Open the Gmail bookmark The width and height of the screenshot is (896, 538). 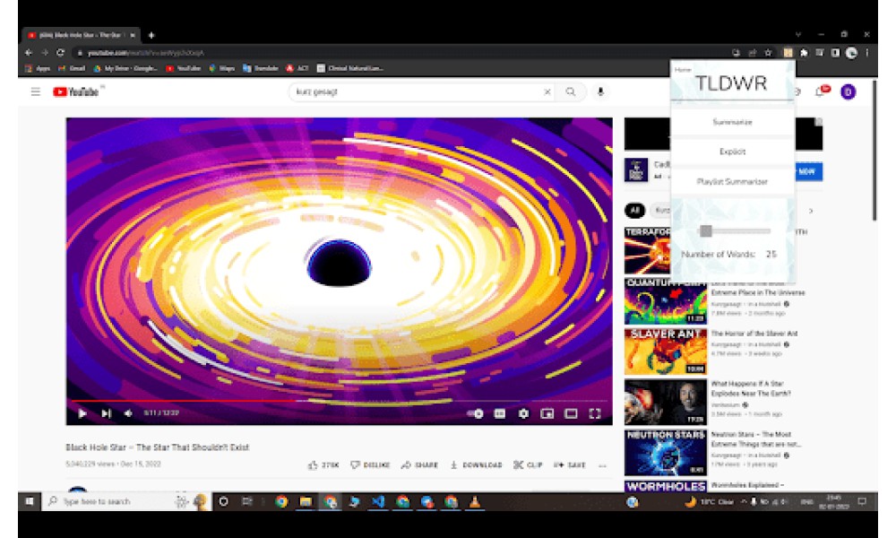coord(72,68)
